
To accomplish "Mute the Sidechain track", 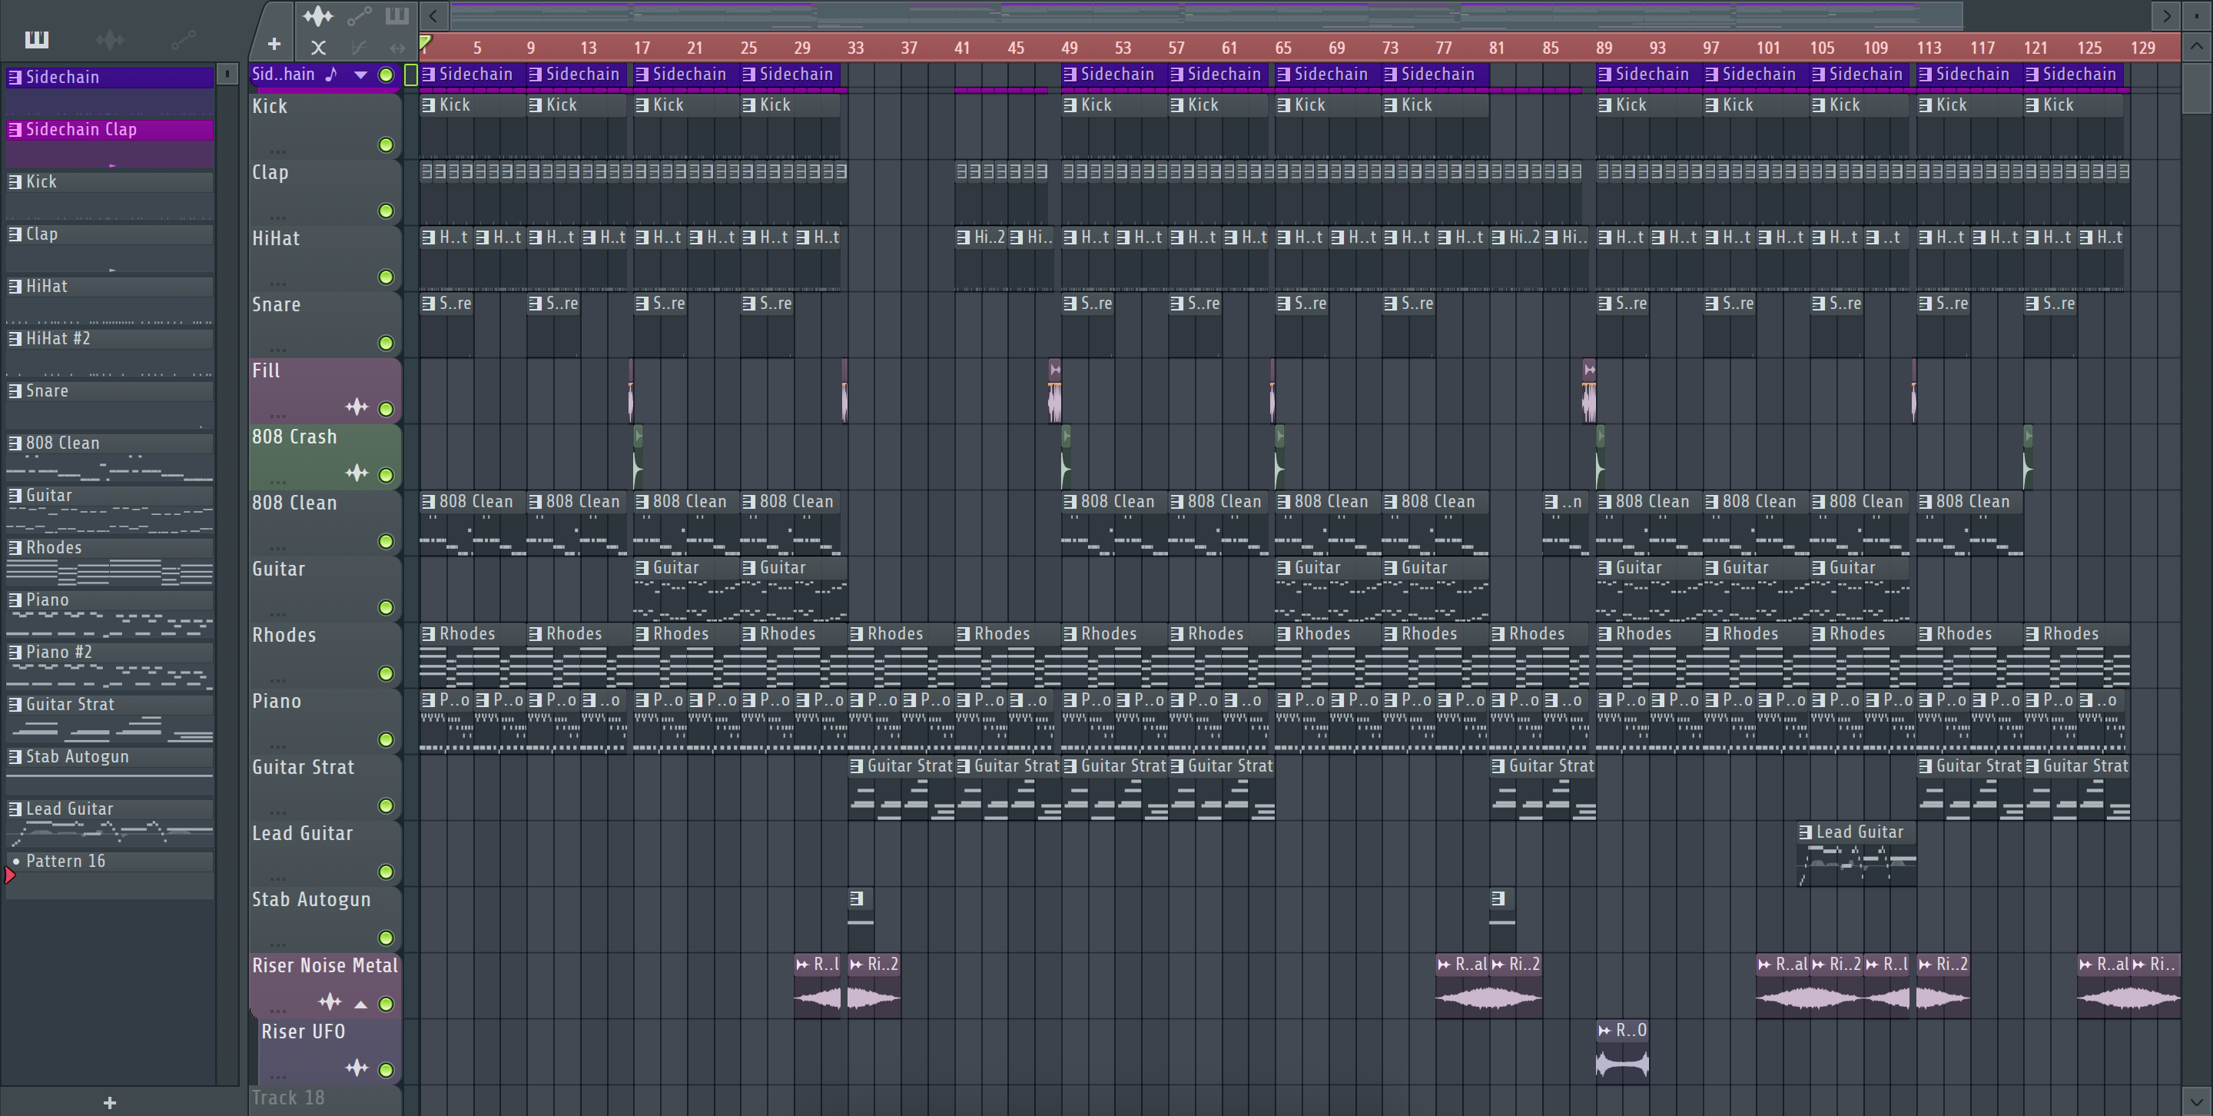I will click(386, 75).
